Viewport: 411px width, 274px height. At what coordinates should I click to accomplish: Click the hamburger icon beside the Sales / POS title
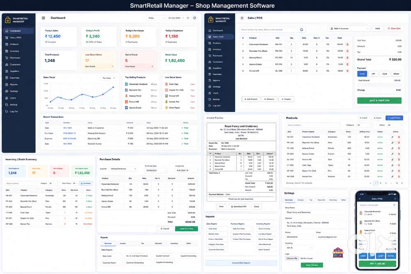pos(242,18)
